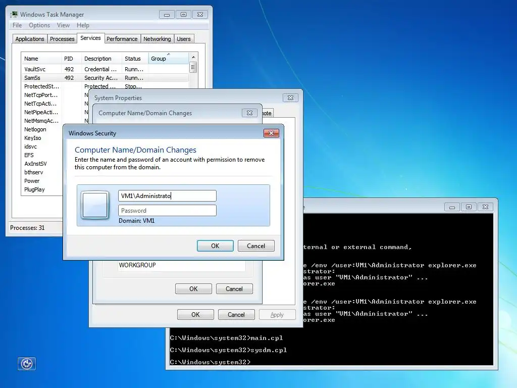The height and width of the screenshot is (388, 517).
Task: Click OK in the Windows Security dialog
Action: coord(215,246)
